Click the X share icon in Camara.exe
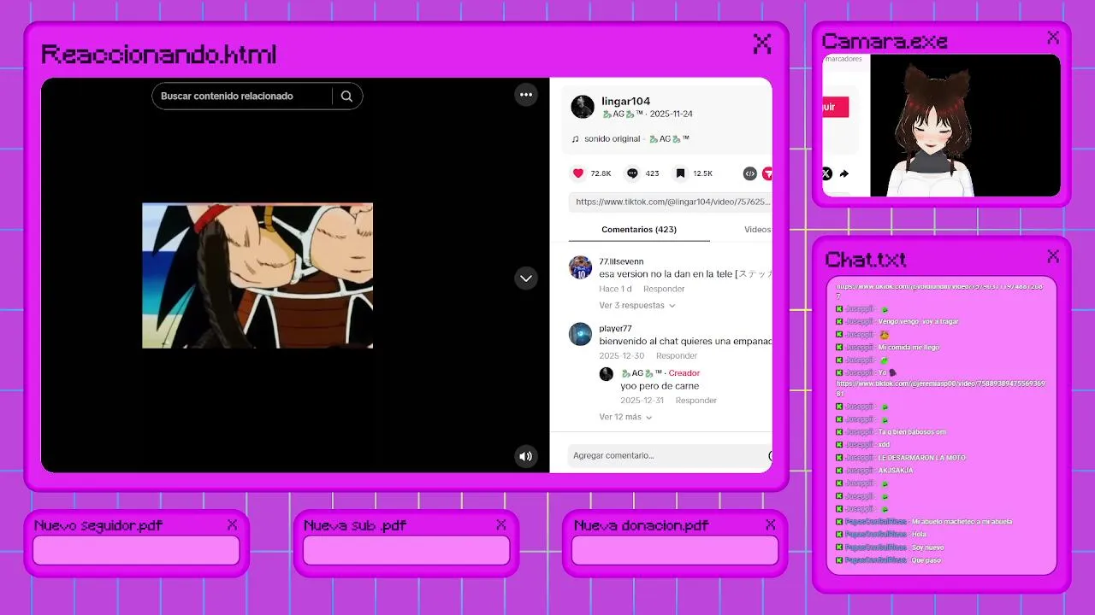The height and width of the screenshot is (615, 1095). (x=826, y=173)
